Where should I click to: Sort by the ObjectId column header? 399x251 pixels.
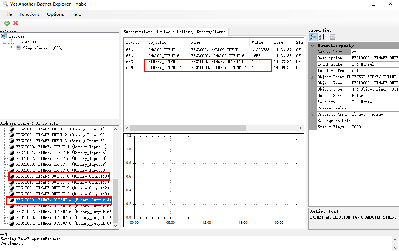coord(167,43)
